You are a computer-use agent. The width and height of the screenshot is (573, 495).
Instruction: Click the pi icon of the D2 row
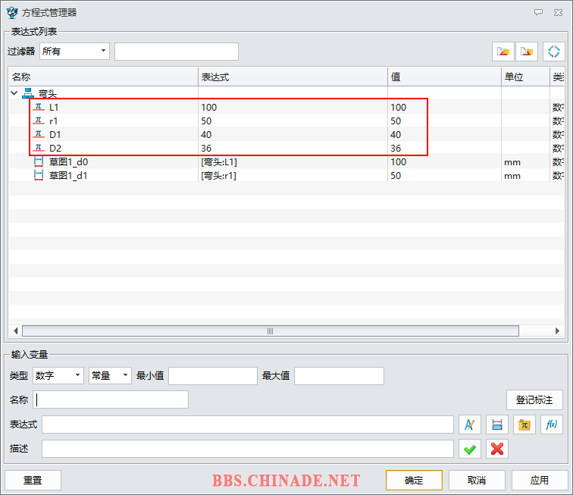[39, 148]
